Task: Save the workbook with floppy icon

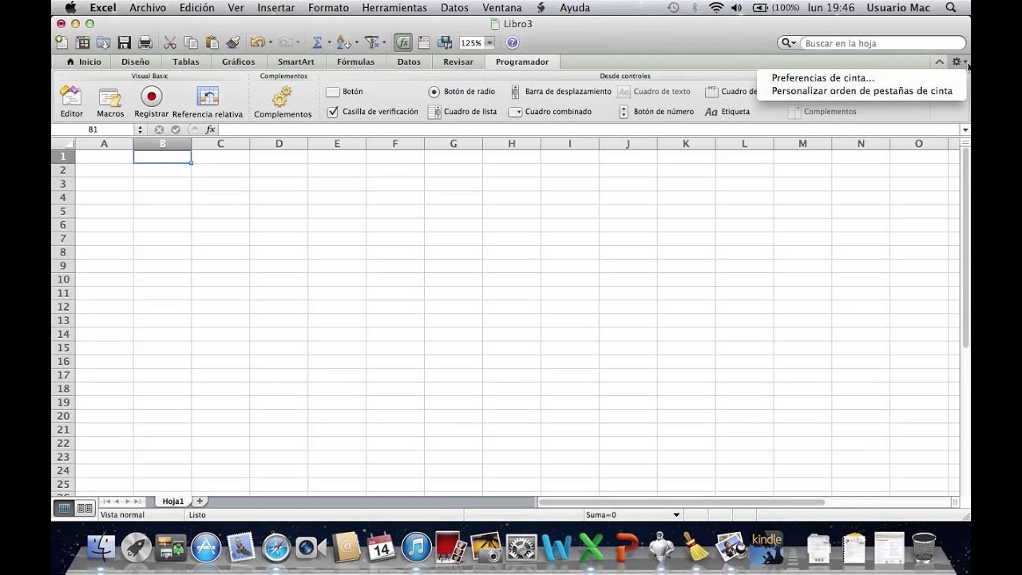Action: (x=124, y=43)
